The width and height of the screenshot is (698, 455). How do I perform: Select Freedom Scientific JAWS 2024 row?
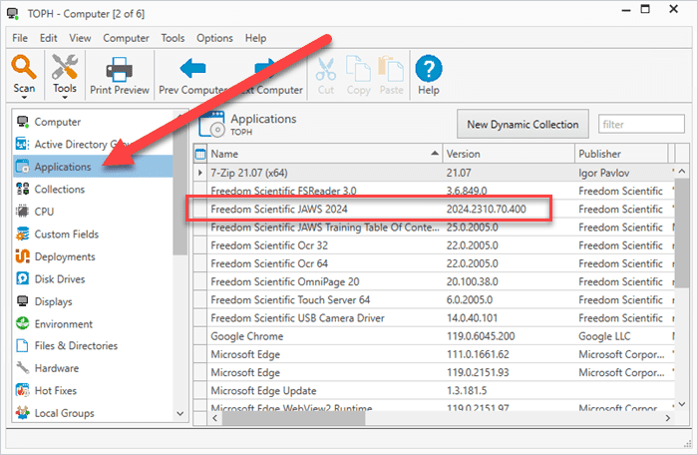pyautogui.click(x=434, y=209)
